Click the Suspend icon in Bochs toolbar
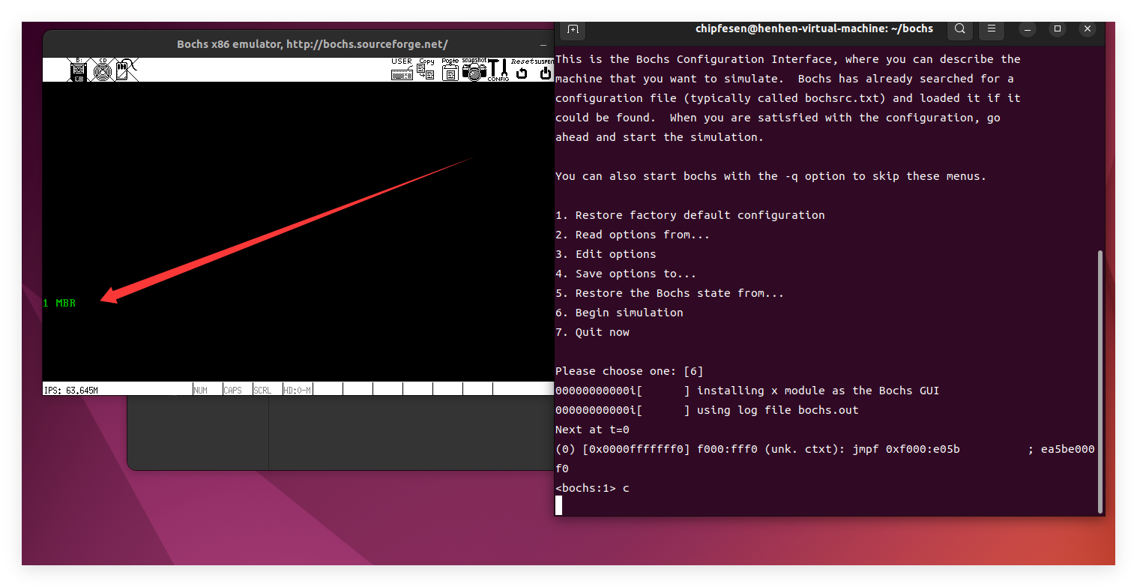1137x587 pixels. point(544,70)
